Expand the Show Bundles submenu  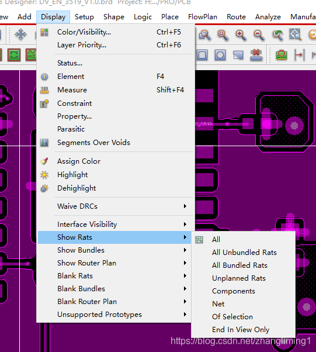pos(114,250)
